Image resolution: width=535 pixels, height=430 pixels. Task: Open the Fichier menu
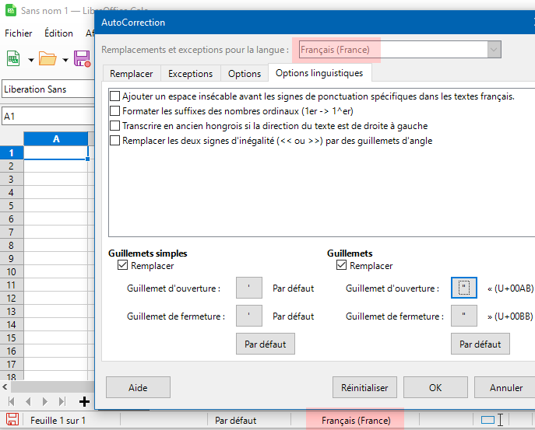click(x=19, y=33)
